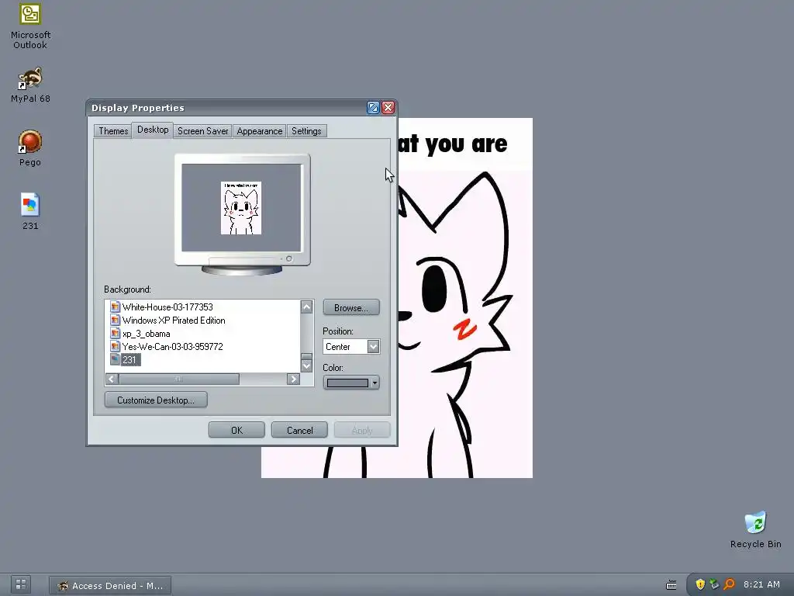Switch to the Themes tab

pyautogui.click(x=113, y=131)
